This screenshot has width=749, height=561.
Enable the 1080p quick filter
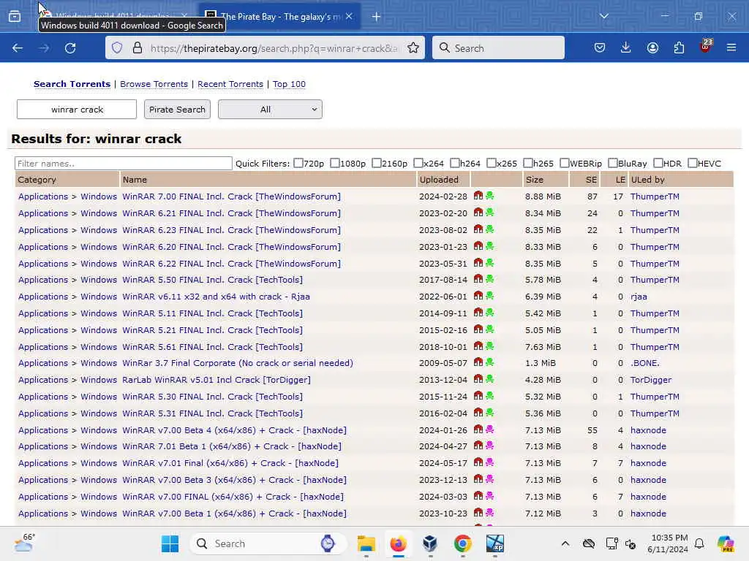335,163
